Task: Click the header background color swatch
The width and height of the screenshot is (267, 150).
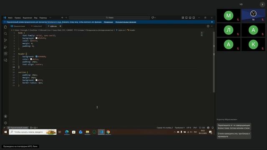Action: (36, 57)
